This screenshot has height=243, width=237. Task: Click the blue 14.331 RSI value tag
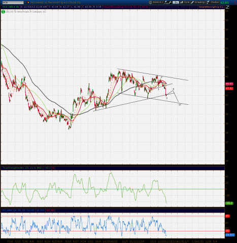click(x=230, y=235)
